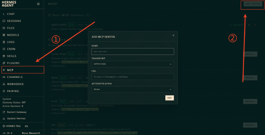Switch the Hermes Teal theme
Screen dimensions: 265x135
(12, 126)
